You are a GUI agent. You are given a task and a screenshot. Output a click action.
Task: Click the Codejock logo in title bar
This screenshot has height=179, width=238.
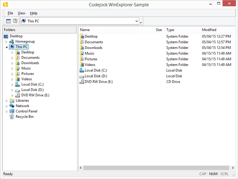[5, 4]
